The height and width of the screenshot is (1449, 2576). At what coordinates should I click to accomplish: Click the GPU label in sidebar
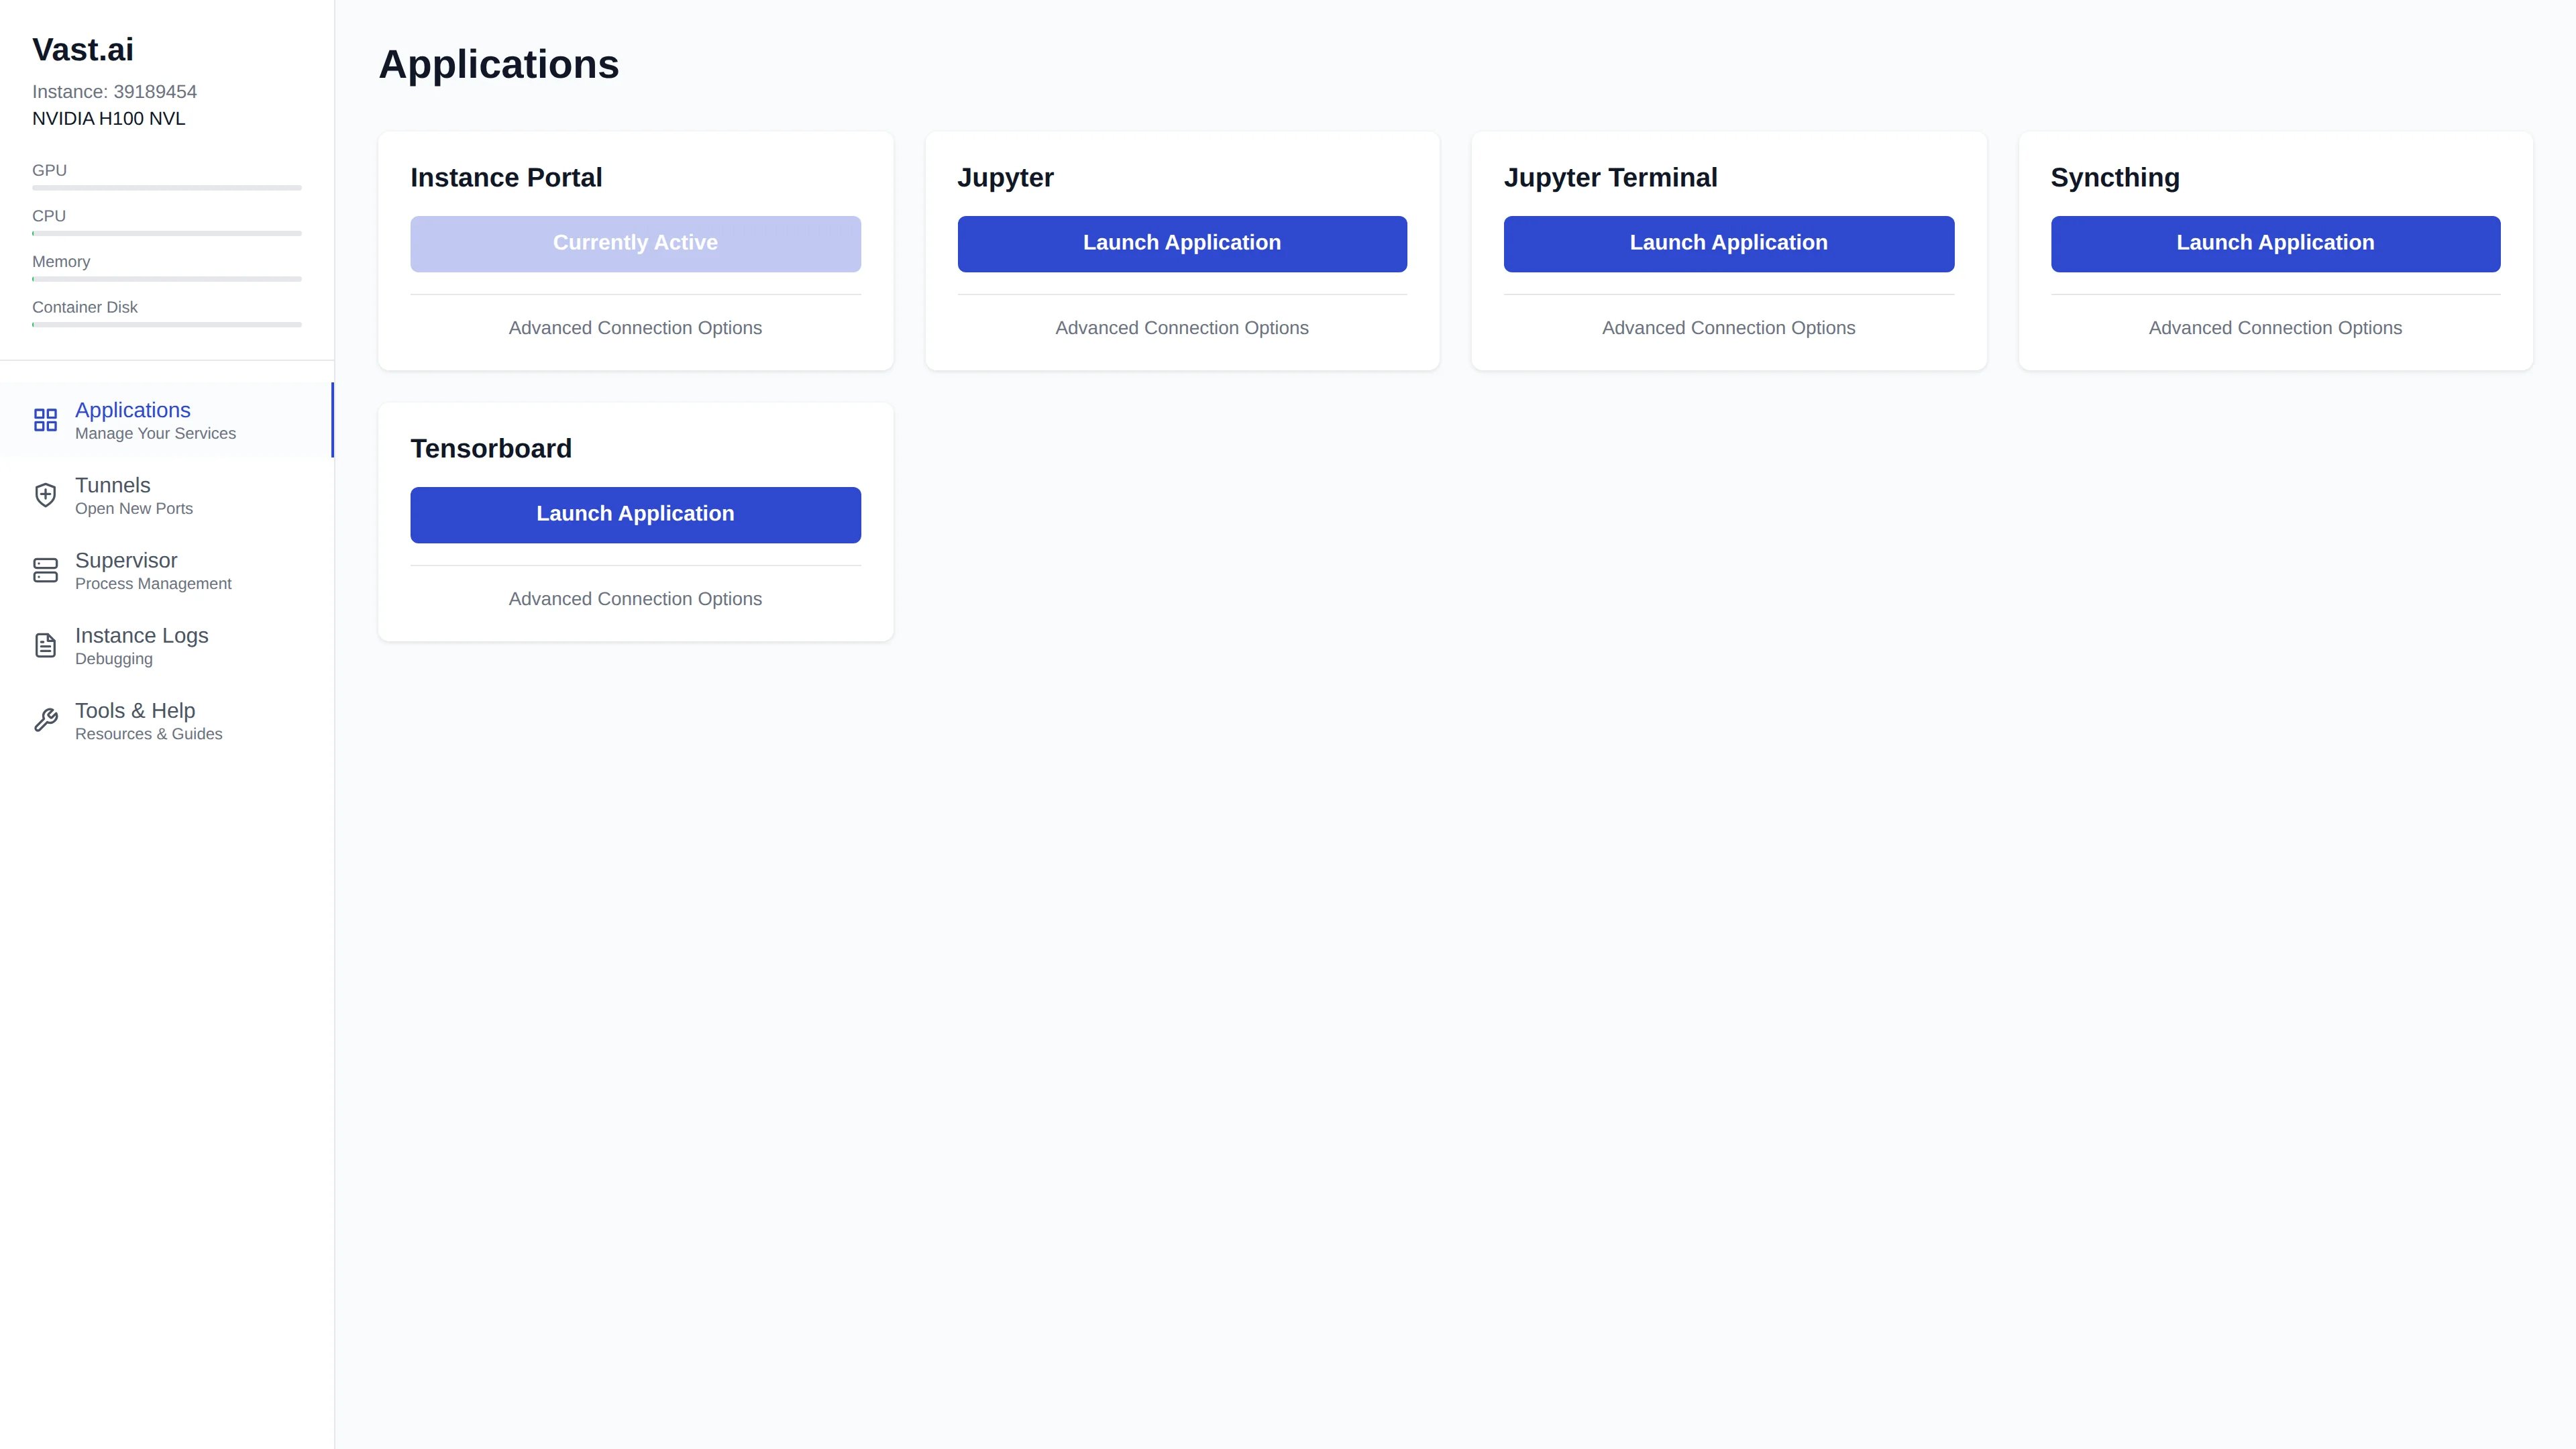pyautogui.click(x=49, y=170)
